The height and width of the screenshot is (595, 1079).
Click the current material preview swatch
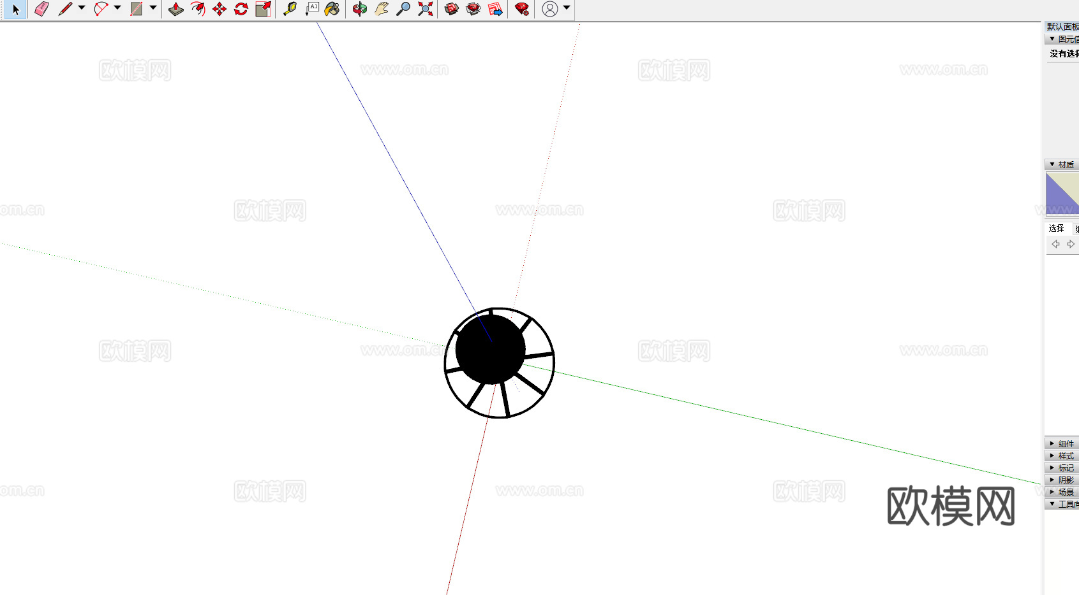click(1062, 193)
